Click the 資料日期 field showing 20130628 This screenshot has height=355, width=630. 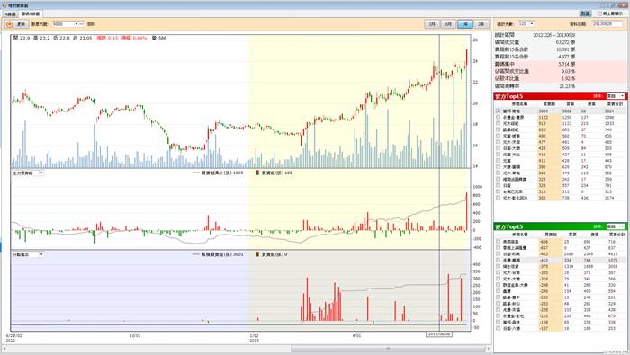607,24
